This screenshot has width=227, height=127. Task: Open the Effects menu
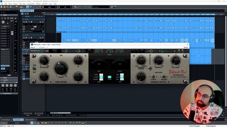pos(38,4)
